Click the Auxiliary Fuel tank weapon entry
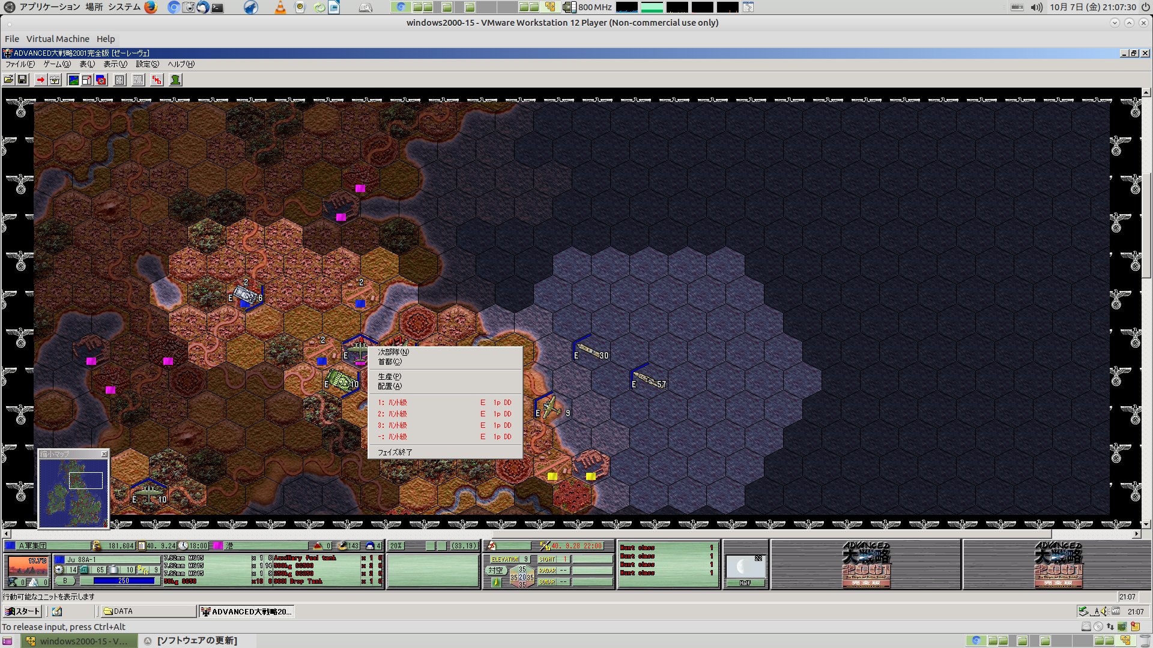 (305, 558)
